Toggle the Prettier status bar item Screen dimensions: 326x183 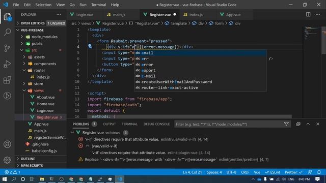(x=294, y=172)
